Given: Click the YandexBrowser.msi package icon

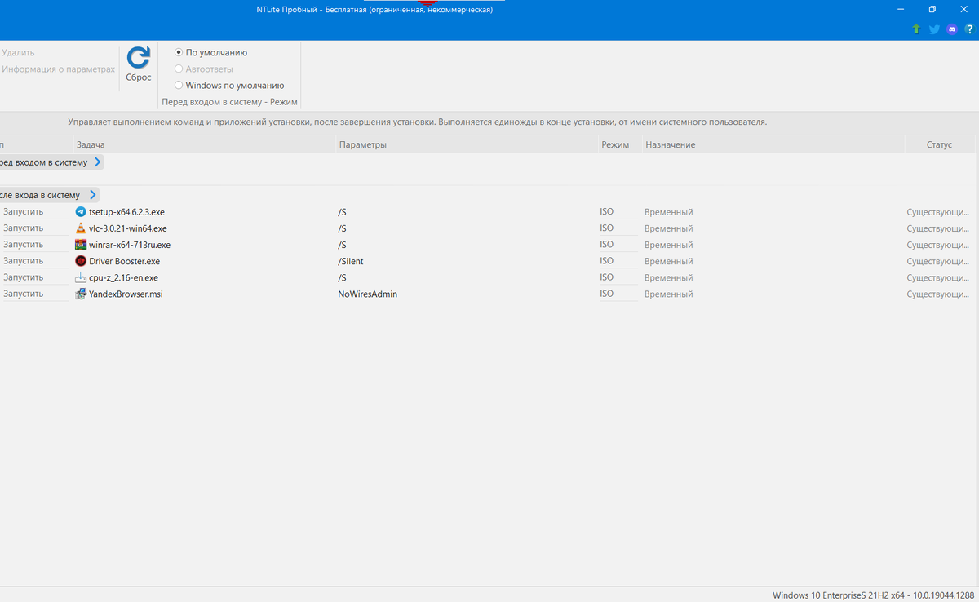Looking at the screenshot, I should point(80,294).
